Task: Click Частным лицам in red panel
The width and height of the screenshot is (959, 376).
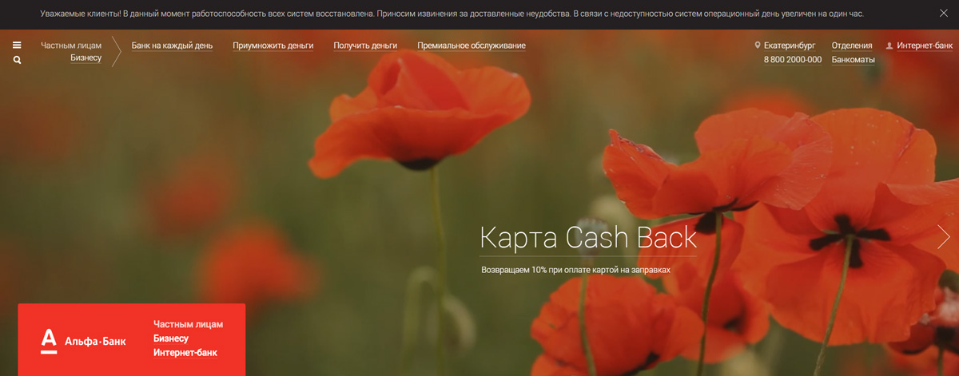Action: click(189, 324)
